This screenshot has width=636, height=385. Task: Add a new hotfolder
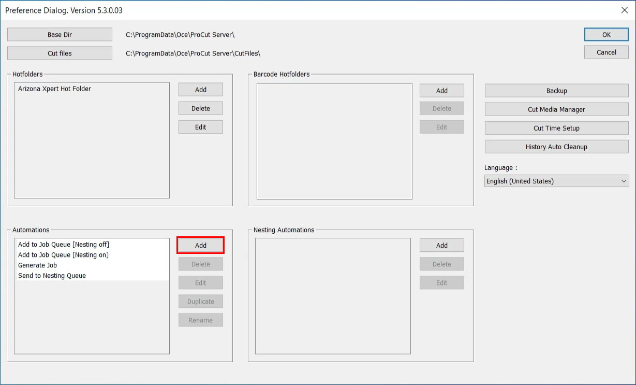200,90
